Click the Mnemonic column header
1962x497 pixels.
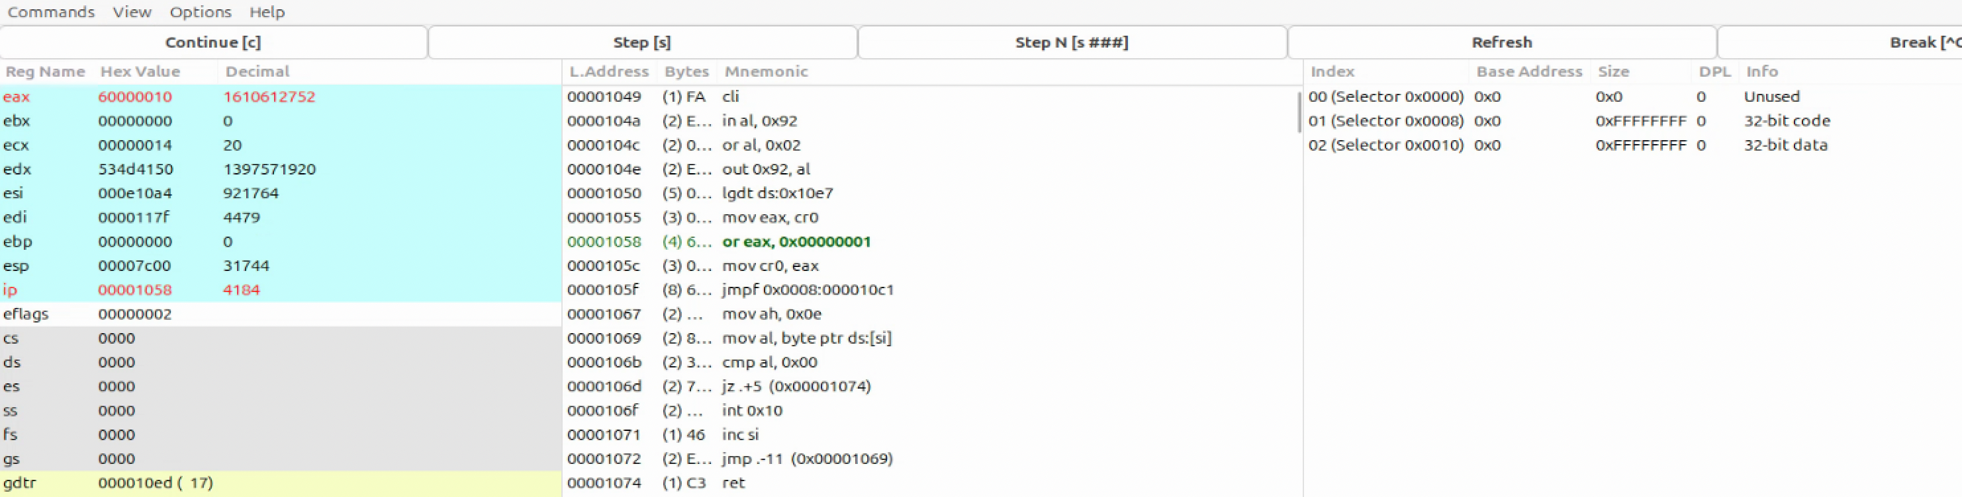[767, 71]
